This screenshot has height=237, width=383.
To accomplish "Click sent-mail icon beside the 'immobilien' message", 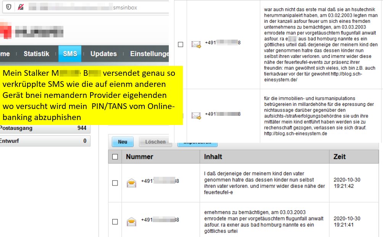I will [196, 115].
